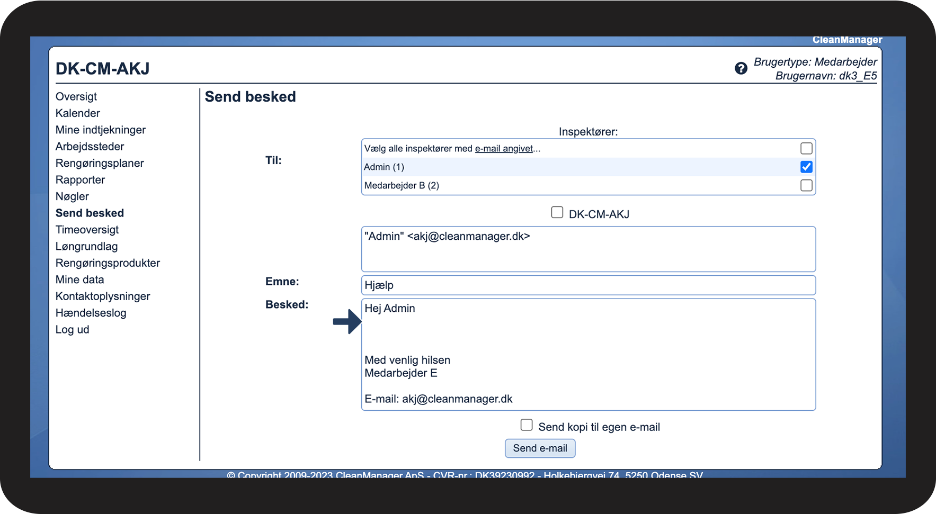The height and width of the screenshot is (514, 936).
Task: Click the 'e-mail angivet' link
Action: click(x=504, y=149)
